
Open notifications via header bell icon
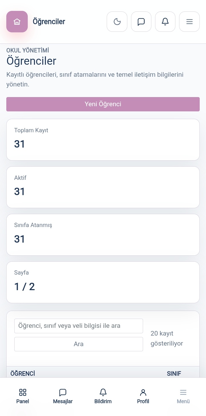pyautogui.click(x=165, y=21)
